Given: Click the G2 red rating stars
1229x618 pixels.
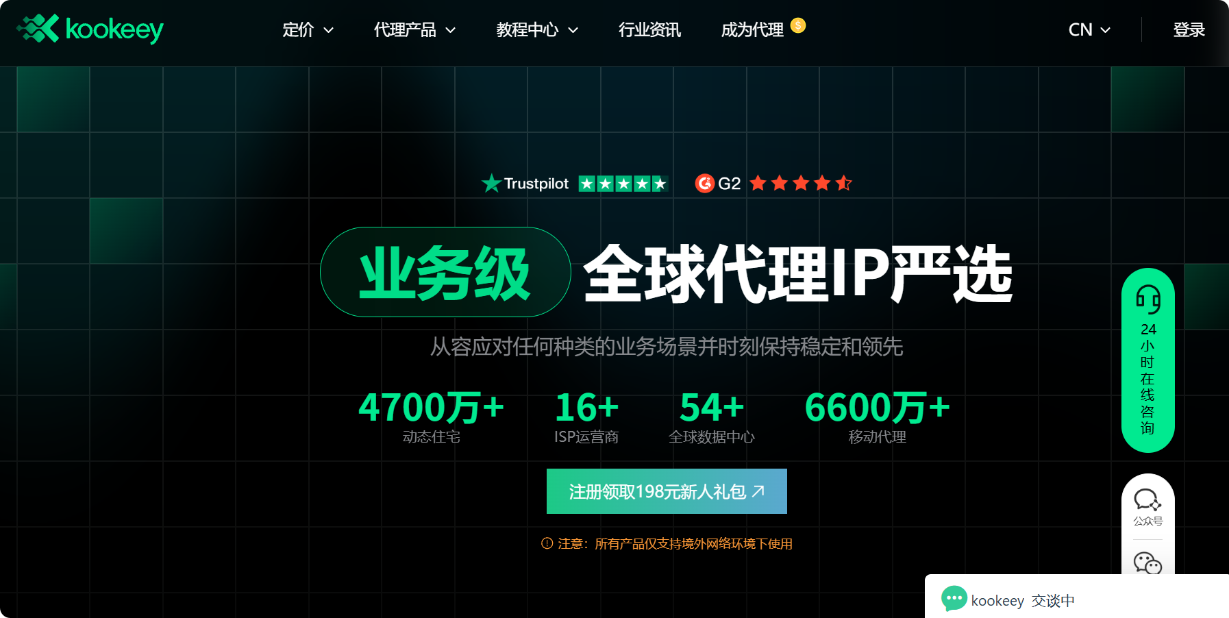Looking at the screenshot, I should pos(800,183).
